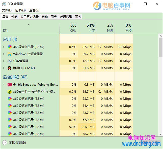Switch to the 用户 tab

[54, 17]
